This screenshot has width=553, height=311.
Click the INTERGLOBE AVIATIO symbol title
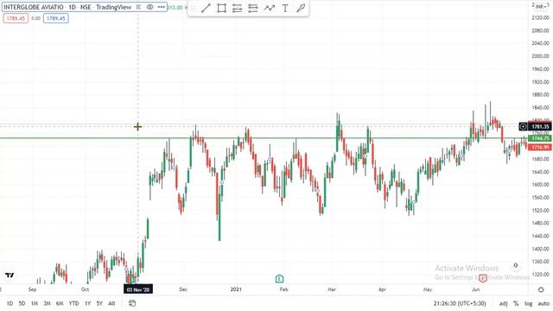(x=34, y=7)
